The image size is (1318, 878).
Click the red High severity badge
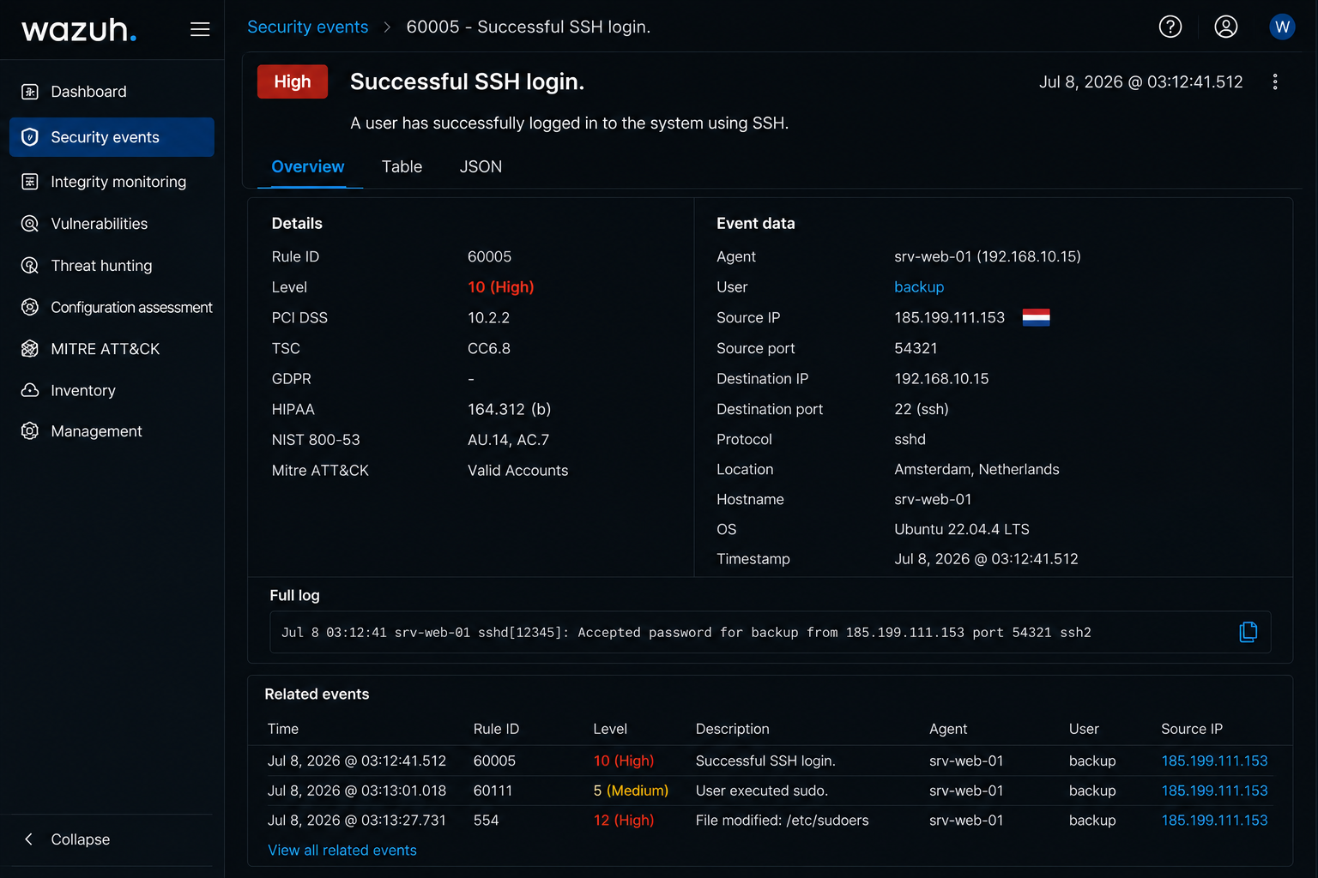(x=293, y=81)
